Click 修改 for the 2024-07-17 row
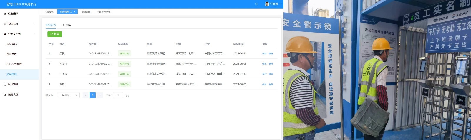Image resolution: width=471 pixels, height=140 pixels. click(x=264, y=74)
